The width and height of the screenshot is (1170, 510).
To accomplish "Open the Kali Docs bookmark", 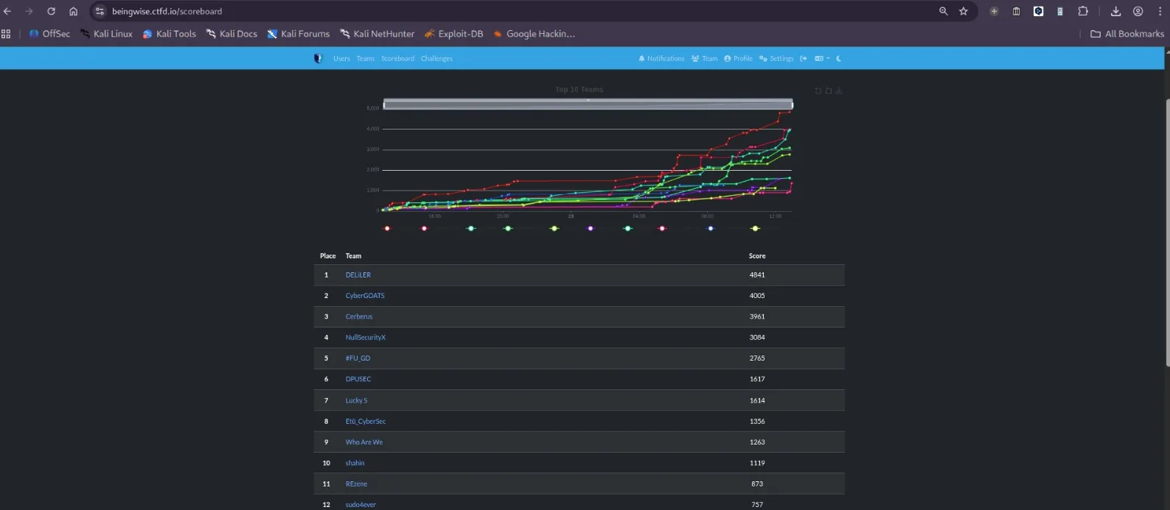I will click(231, 34).
